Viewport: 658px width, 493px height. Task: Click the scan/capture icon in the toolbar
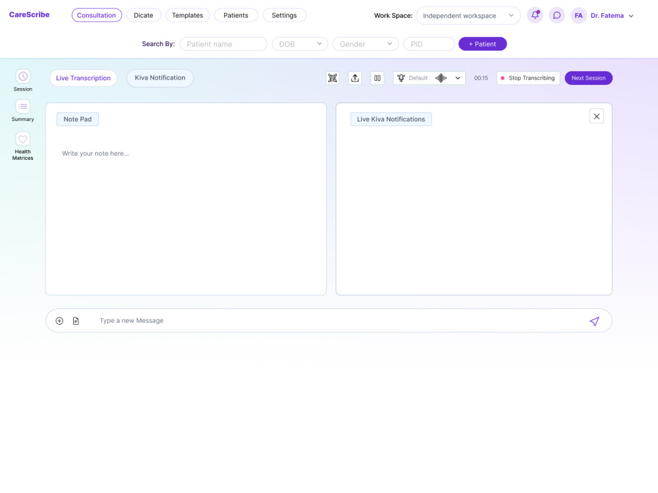coord(332,78)
